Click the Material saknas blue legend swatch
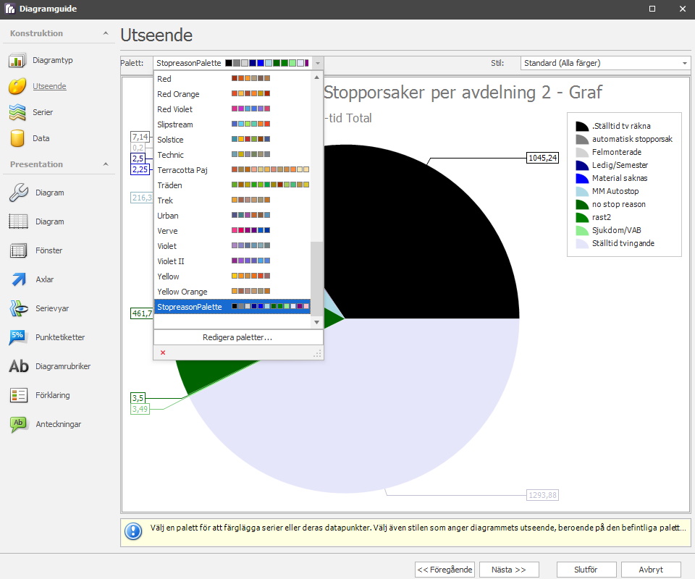Viewport: 695px width, 579px height. point(582,178)
